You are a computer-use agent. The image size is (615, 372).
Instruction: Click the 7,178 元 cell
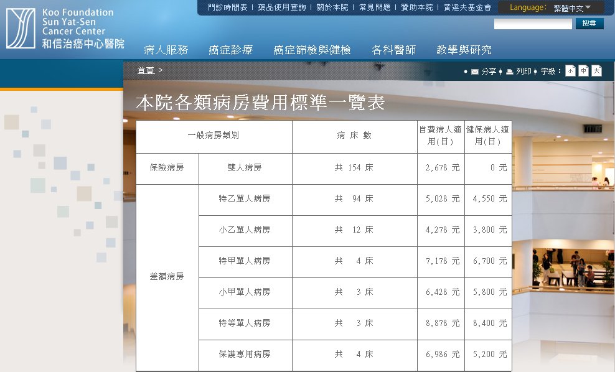click(441, 263)
